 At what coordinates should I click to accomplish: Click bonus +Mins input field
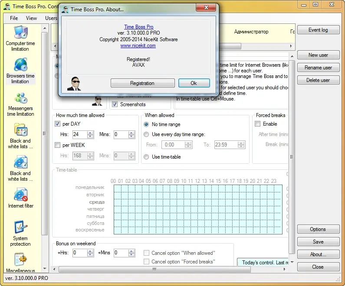[121, 253]
